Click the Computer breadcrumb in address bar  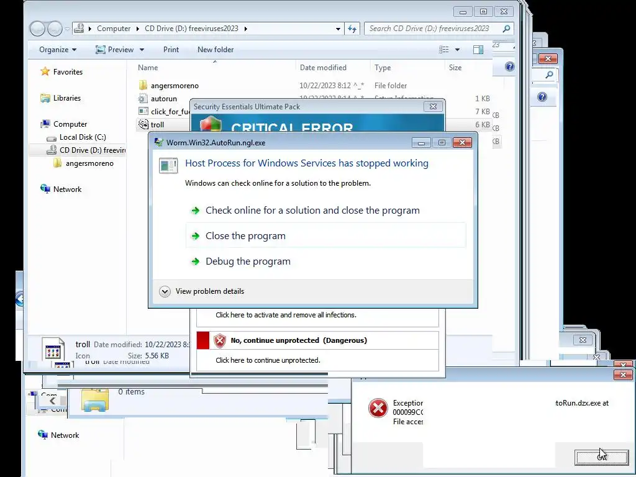click(114, 29)
